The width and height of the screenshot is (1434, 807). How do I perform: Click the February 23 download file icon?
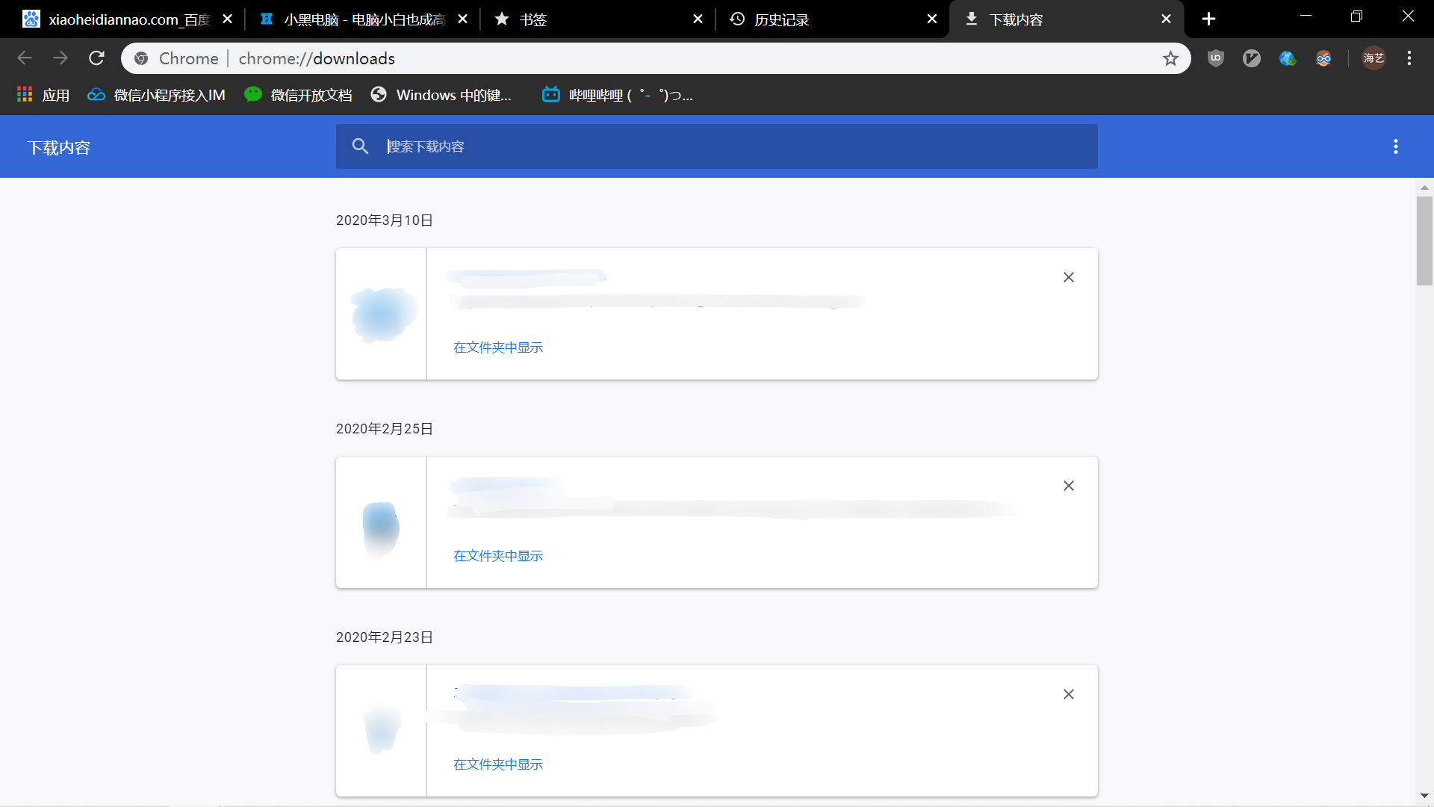[x=382, y=728]
